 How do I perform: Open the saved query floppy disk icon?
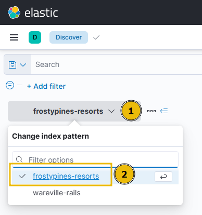12,65
